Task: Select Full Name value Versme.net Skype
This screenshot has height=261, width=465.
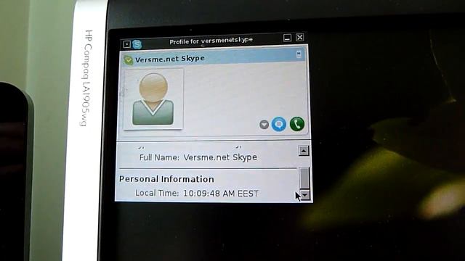Action: pos(220,157)
